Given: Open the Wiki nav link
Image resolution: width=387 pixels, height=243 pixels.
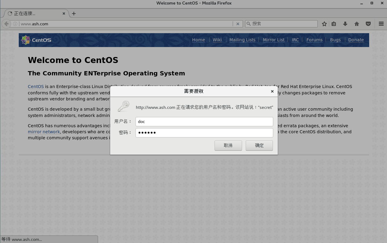Looking at the screenshot, I should coord(217,40).
